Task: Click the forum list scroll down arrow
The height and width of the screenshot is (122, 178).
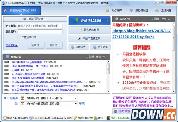Action: tap(108, 91)
